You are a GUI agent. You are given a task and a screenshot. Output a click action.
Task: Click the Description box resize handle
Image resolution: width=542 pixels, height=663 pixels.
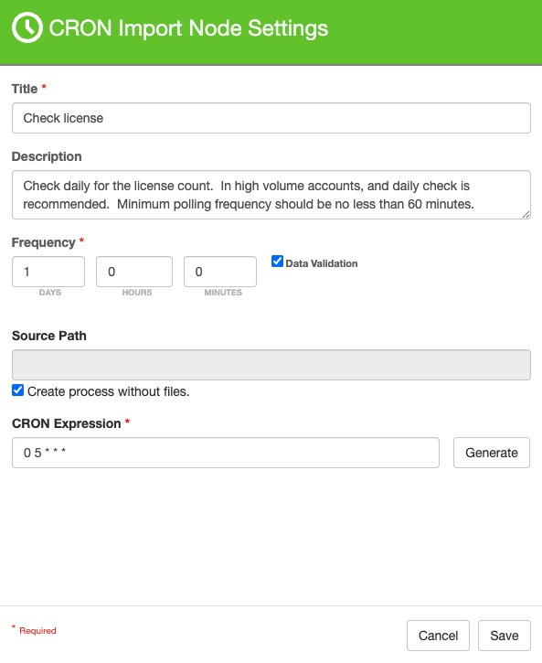pyautogui.click(x=526, y=215)
